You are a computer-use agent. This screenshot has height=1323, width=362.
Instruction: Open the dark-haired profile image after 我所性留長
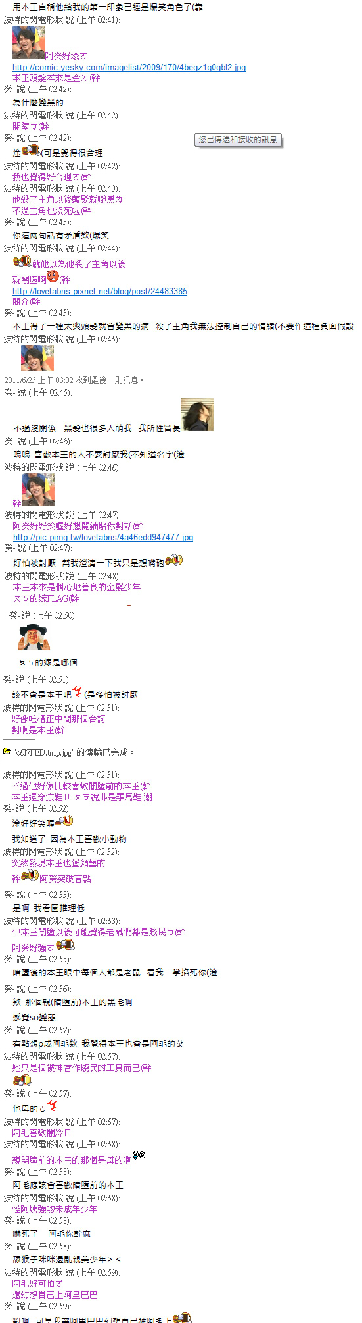197,415
